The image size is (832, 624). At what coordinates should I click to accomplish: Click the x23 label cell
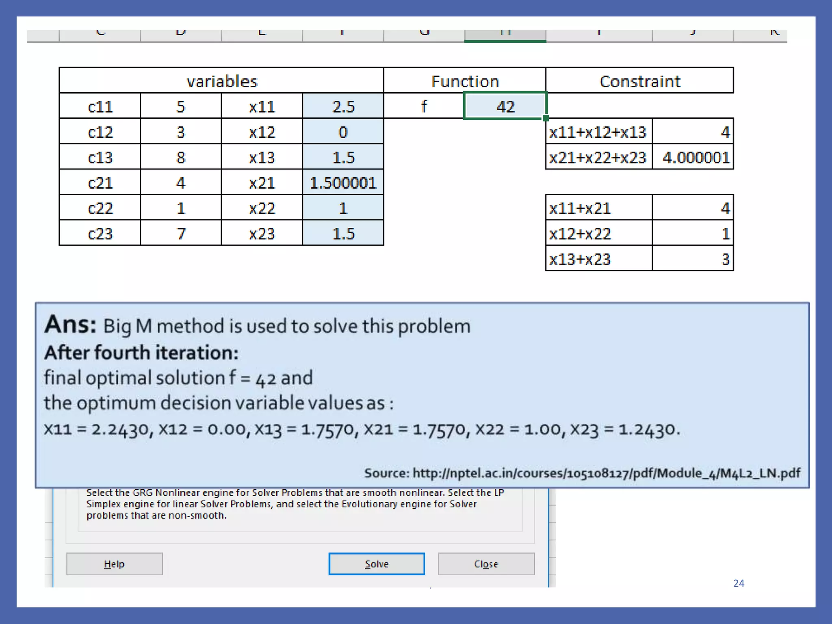[262, 233]
